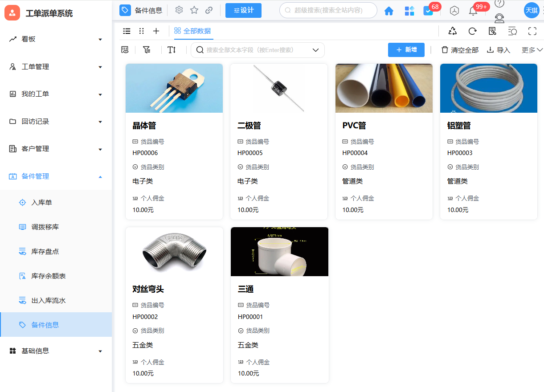This screenshot has width=544, height=392.
Task: Click the star favorite icon
Action: 194,10
